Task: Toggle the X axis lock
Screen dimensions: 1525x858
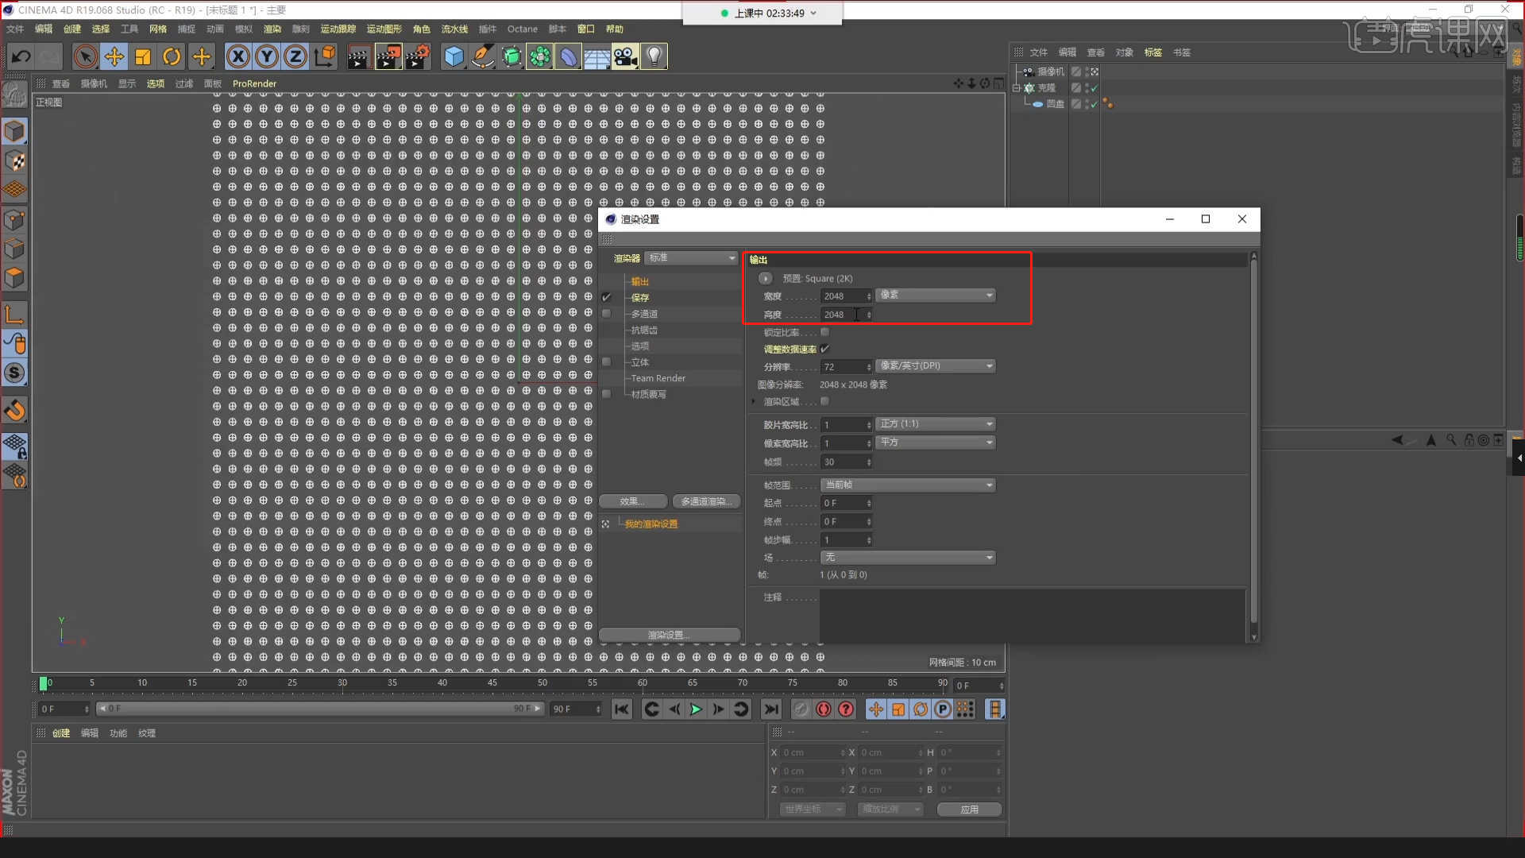Action: click(x=237, y=56)
